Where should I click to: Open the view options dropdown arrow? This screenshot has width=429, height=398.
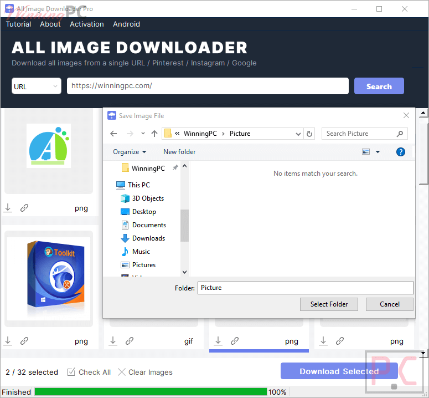[378, 152]
